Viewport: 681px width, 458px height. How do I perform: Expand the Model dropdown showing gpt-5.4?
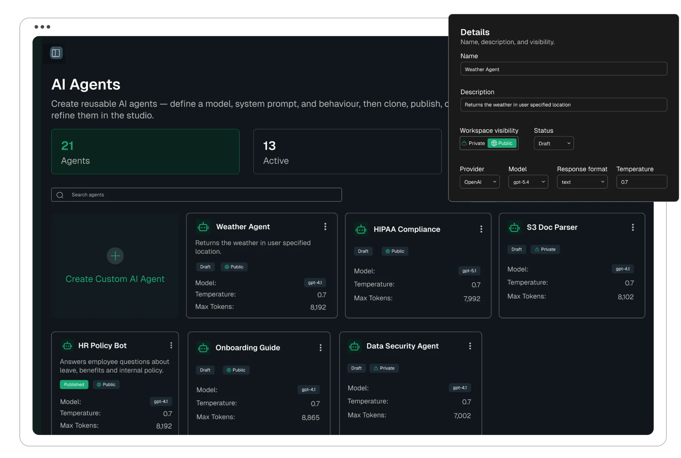point(528,182)
